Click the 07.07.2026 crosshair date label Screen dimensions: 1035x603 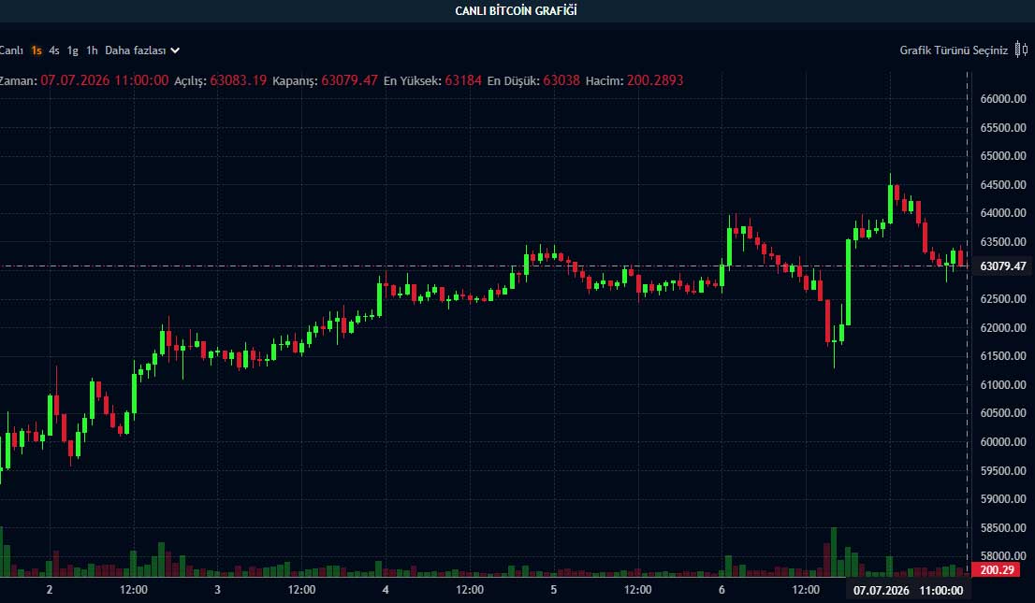click(x=882, y=590)
